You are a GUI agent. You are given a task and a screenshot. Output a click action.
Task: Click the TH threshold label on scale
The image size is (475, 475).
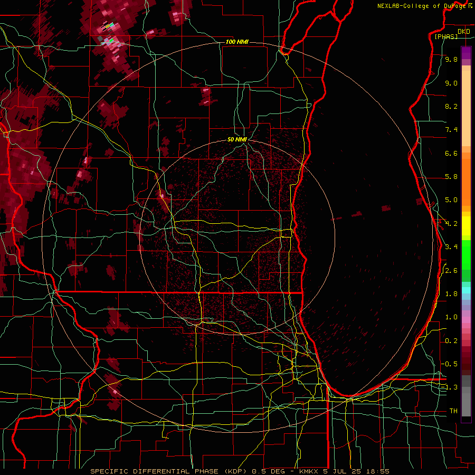tap(453, 411)
